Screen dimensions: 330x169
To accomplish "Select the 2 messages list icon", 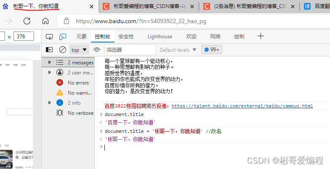I will click(x=60, y=62).
